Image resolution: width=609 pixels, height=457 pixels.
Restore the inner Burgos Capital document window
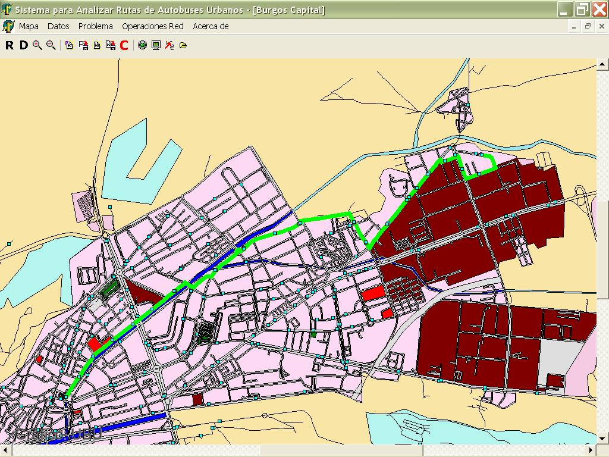click(588, 26)
